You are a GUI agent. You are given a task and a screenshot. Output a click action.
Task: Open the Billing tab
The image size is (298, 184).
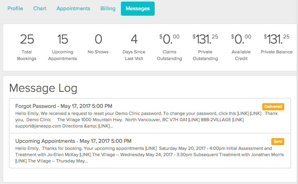(x=108, y=9)
